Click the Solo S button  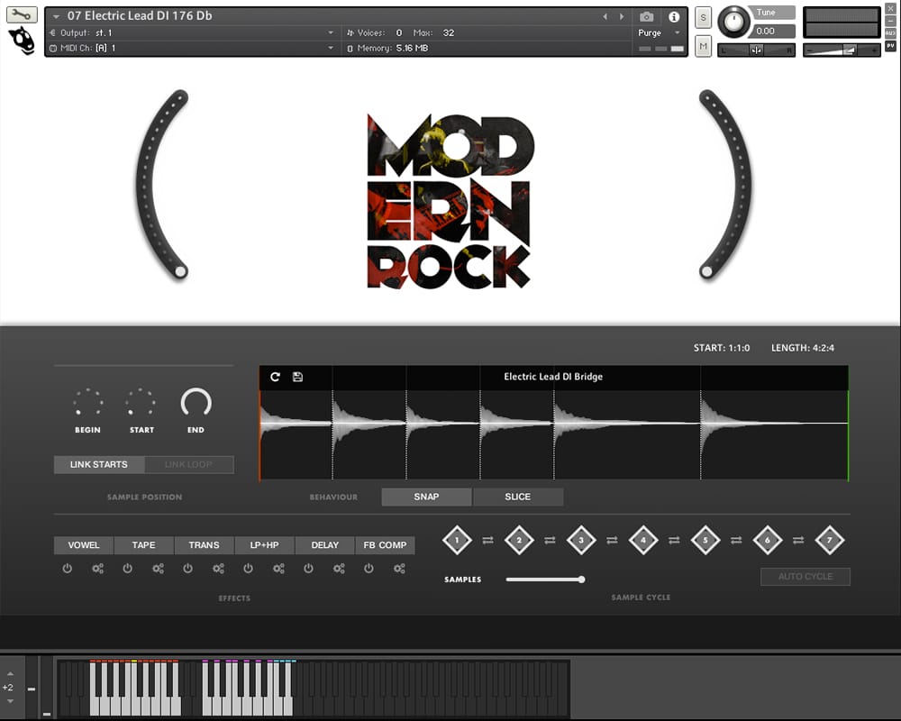click(704, 18)
